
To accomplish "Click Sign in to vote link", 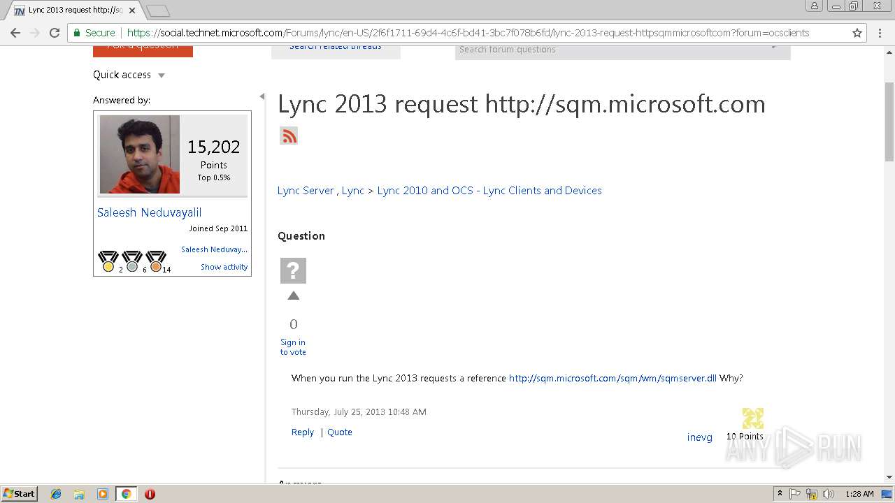I will 293,347.
